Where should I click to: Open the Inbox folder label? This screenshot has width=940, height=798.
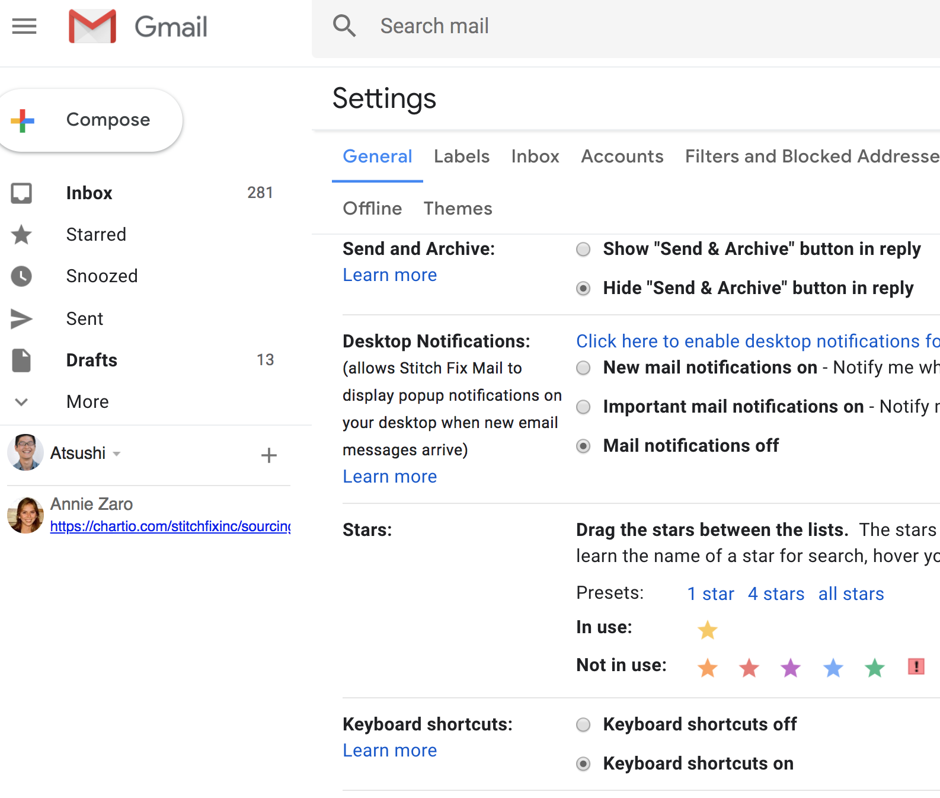89,193
